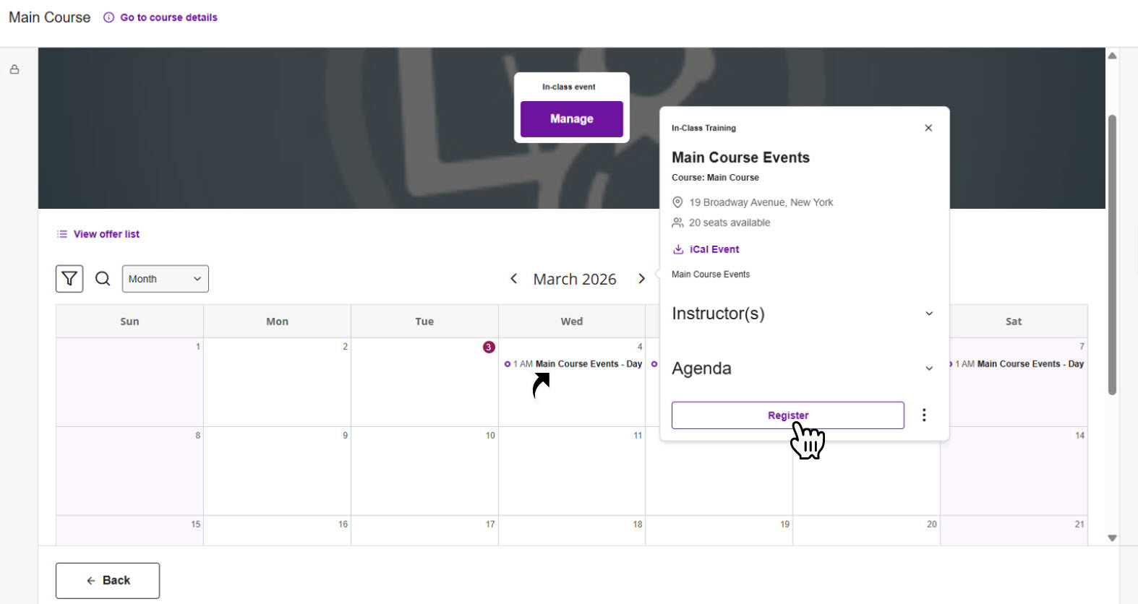Click the padlock icon in the left sidebar
This screenshot has height=604, width=1138.
(x=14, y=69)
